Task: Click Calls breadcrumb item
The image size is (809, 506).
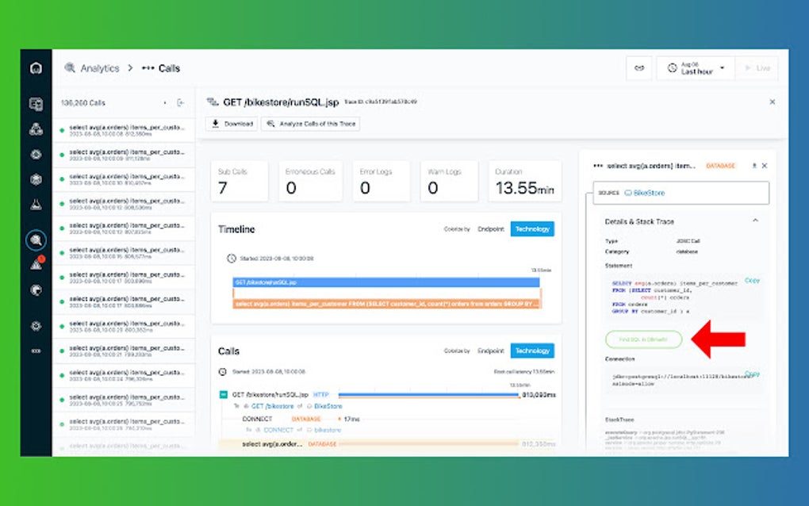Action: (x=169, y=68)
